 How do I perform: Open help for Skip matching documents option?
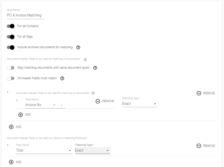(x=95, y=68)
